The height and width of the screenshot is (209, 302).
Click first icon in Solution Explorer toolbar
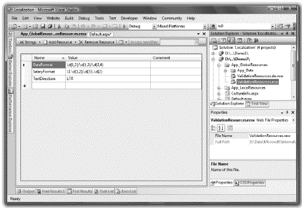(214, 40)
